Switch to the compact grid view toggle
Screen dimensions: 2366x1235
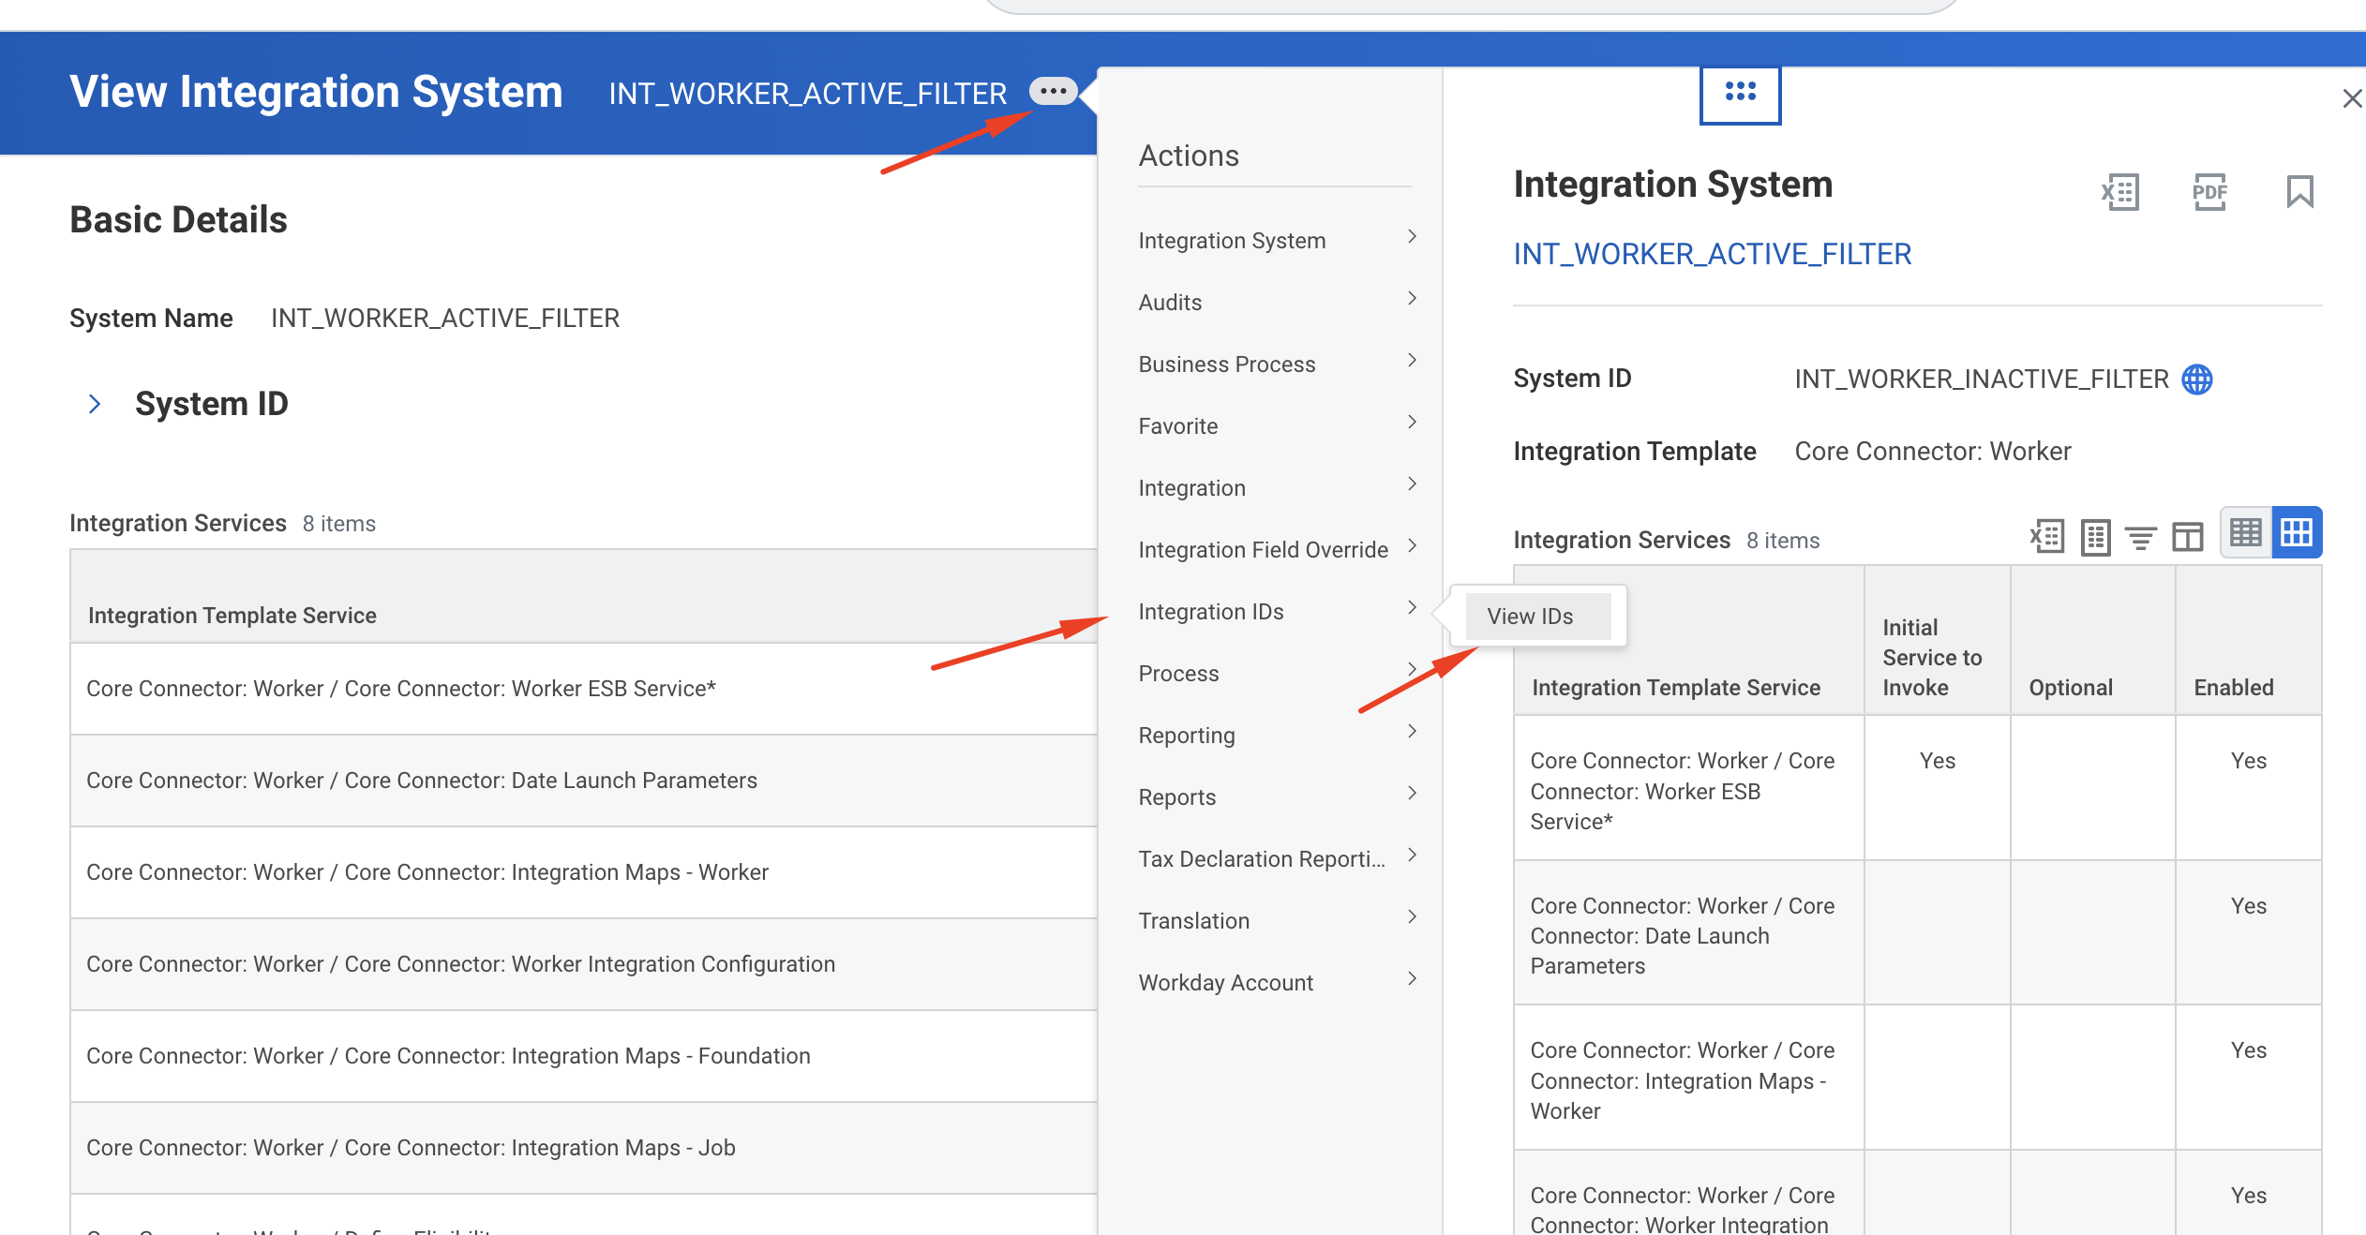[x=2246, y=532]
